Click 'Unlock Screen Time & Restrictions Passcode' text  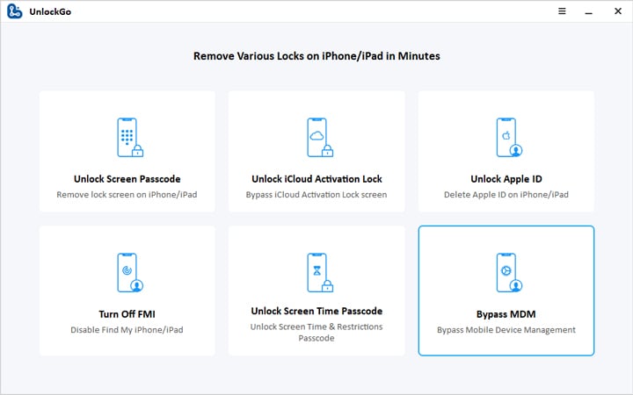(316, 333)
